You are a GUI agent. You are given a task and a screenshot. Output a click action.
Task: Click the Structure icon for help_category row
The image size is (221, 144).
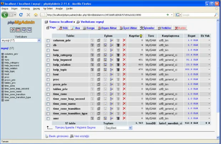tap(99, 55)
